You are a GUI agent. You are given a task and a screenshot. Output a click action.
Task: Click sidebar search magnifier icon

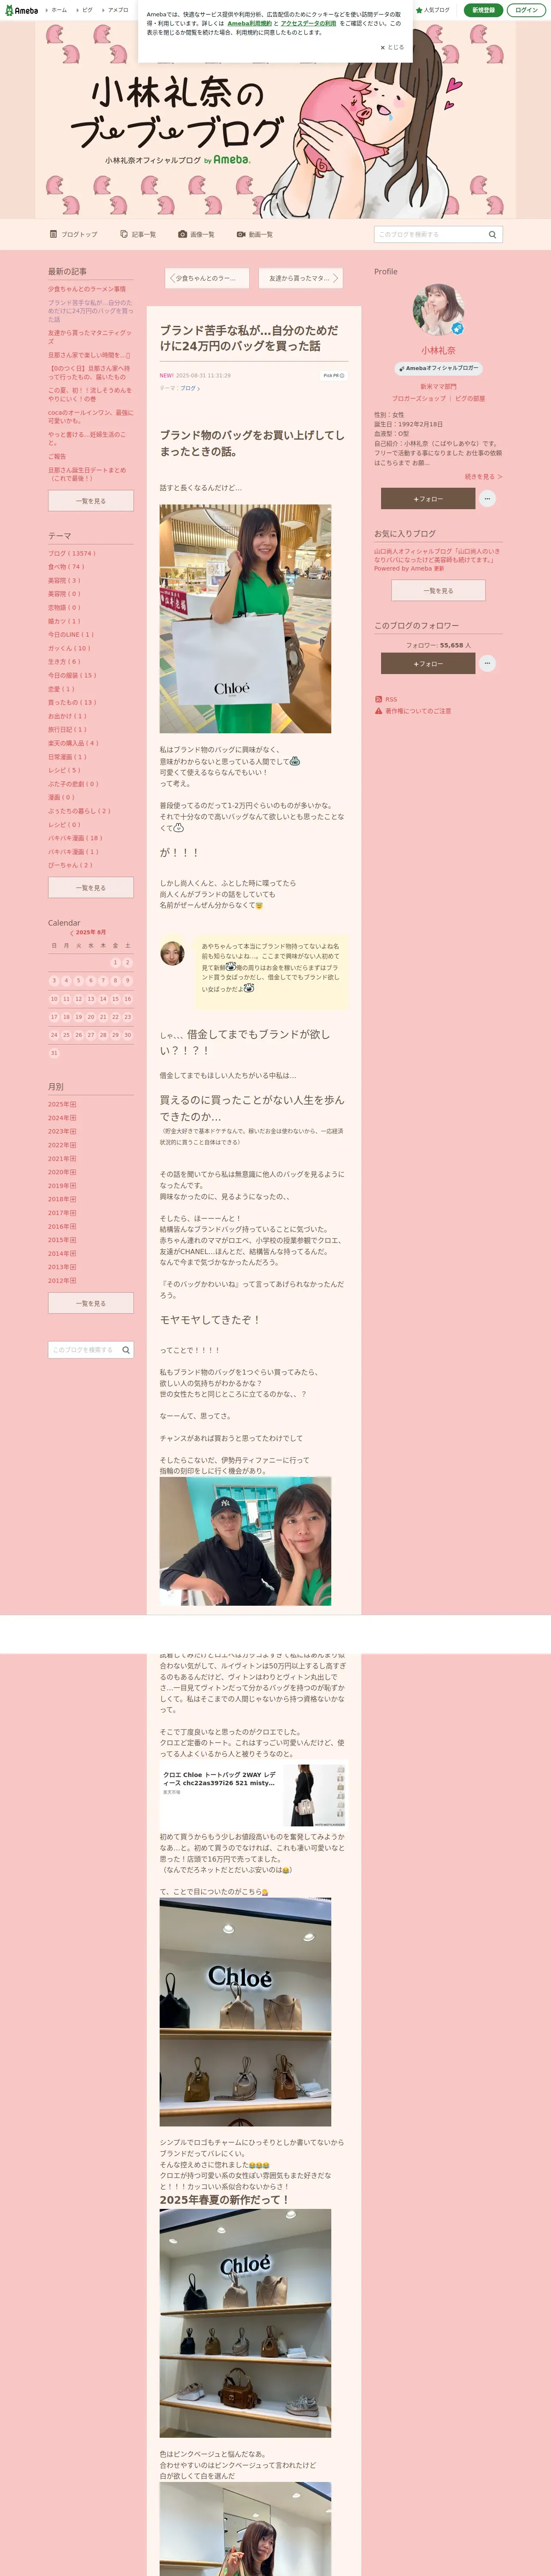point(126,1350)
